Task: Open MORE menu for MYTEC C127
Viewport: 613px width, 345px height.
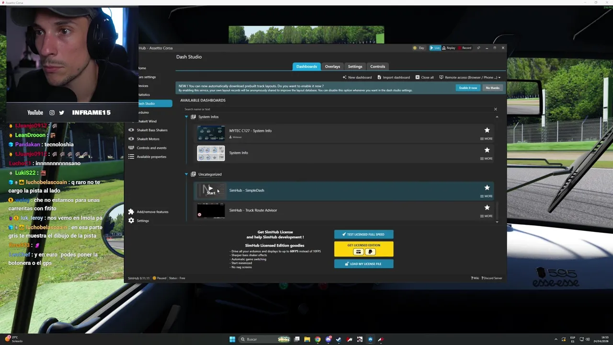Action: (487, 138)
